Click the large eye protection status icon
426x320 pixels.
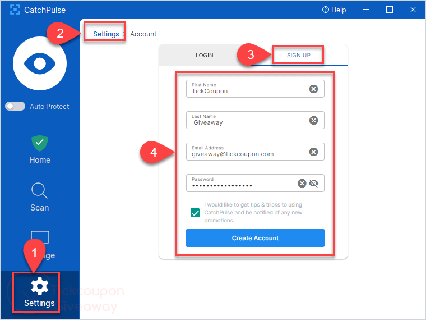click(x=40, y=63)
